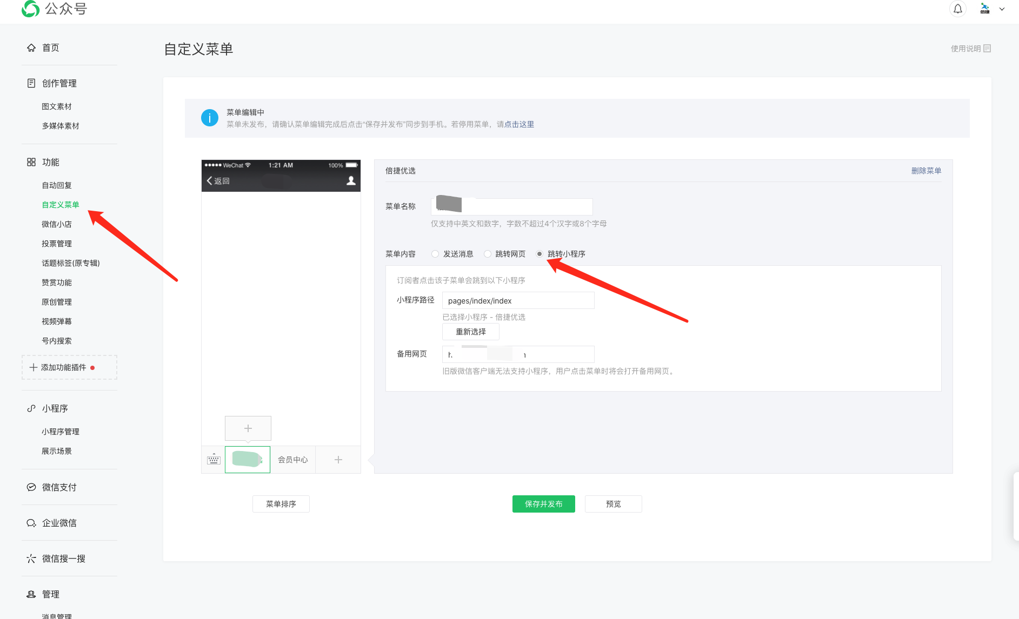Click the 小程序 link icon

31,408
